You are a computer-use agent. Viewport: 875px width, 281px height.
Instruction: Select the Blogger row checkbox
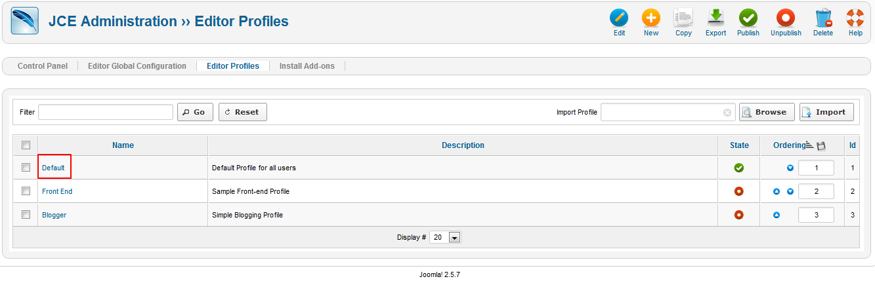tap(26, 214)
